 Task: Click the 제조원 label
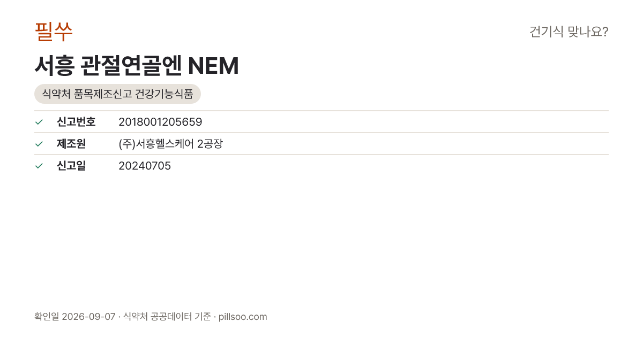point(71,144)
